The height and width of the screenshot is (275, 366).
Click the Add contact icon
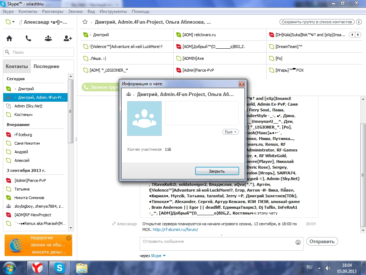68,38
